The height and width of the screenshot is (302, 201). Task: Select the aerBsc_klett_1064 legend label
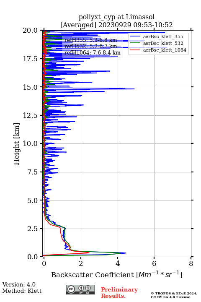tap(165, 50)
